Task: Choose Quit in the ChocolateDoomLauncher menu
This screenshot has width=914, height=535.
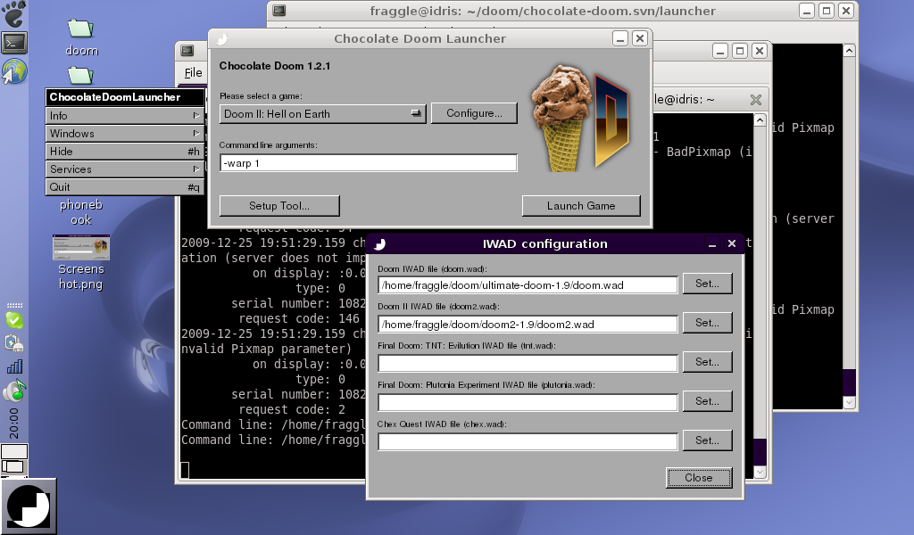Action: tap(124, 187)
